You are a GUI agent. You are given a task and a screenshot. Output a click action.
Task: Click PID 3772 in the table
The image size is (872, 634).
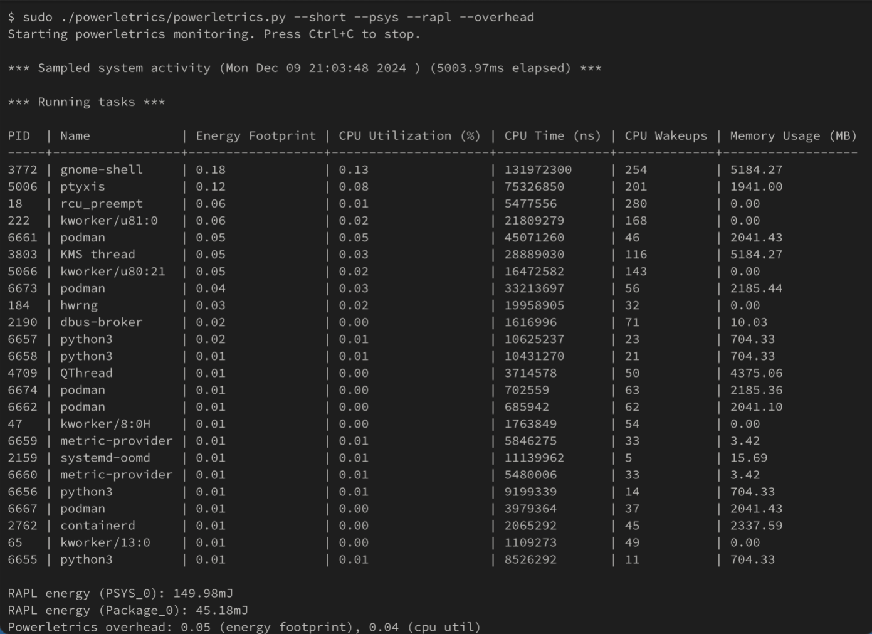tap(23, 169)
